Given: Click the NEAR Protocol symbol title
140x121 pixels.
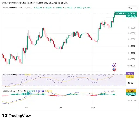Looking at the screenshot, I should click(x=10, y=8).
